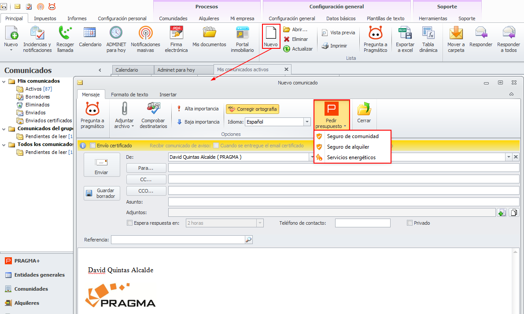
Task: Click the Para... button
Action: click(x=146, y=168)
